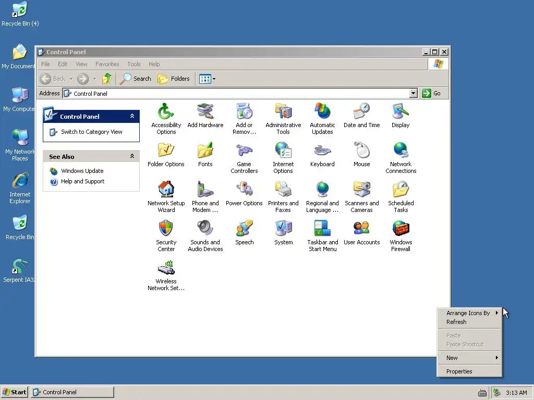Viewport: 534px width, 400px height.
Task: Open Regional and Language options icon
Action: 322,197
